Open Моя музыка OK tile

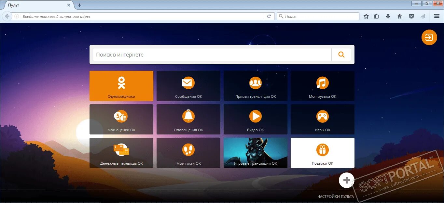coord(323,86)
